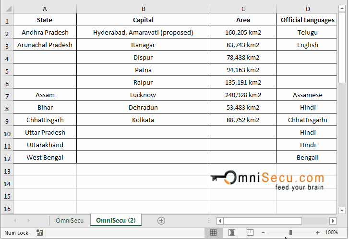Click the 100% zoom level
The width and height of the screenshot is (349, 239).
(x=332, y=233)
